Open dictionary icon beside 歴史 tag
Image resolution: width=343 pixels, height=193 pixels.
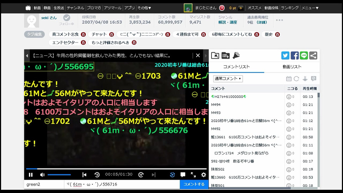pos(277,34)
